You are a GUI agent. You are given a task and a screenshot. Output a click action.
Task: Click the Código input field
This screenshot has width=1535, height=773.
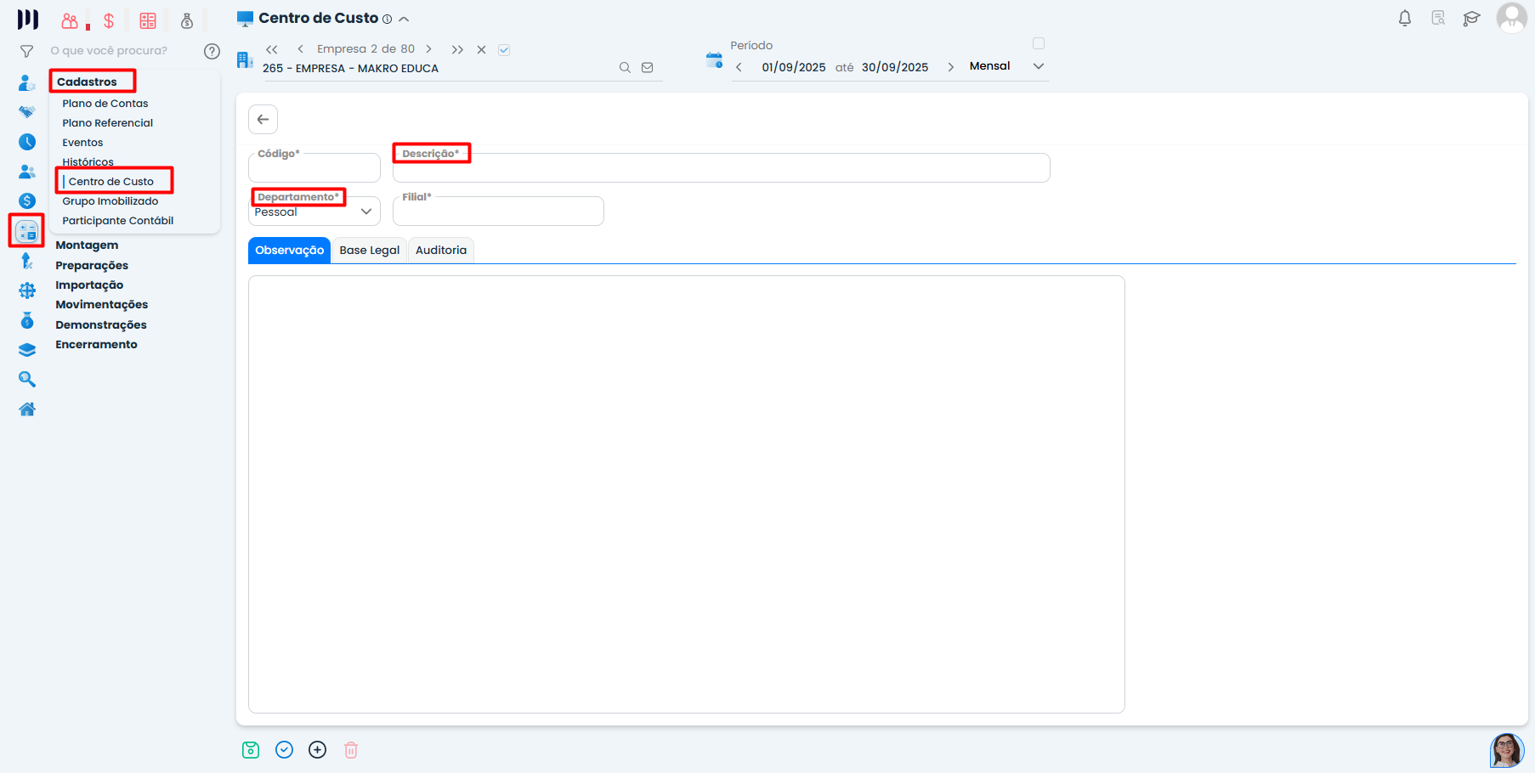click(x=314, y=168)
